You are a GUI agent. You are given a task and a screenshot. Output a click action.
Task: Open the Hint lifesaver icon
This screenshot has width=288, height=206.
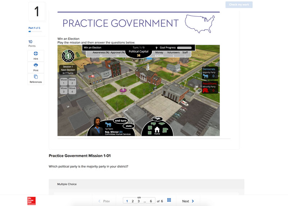point(36,54)
